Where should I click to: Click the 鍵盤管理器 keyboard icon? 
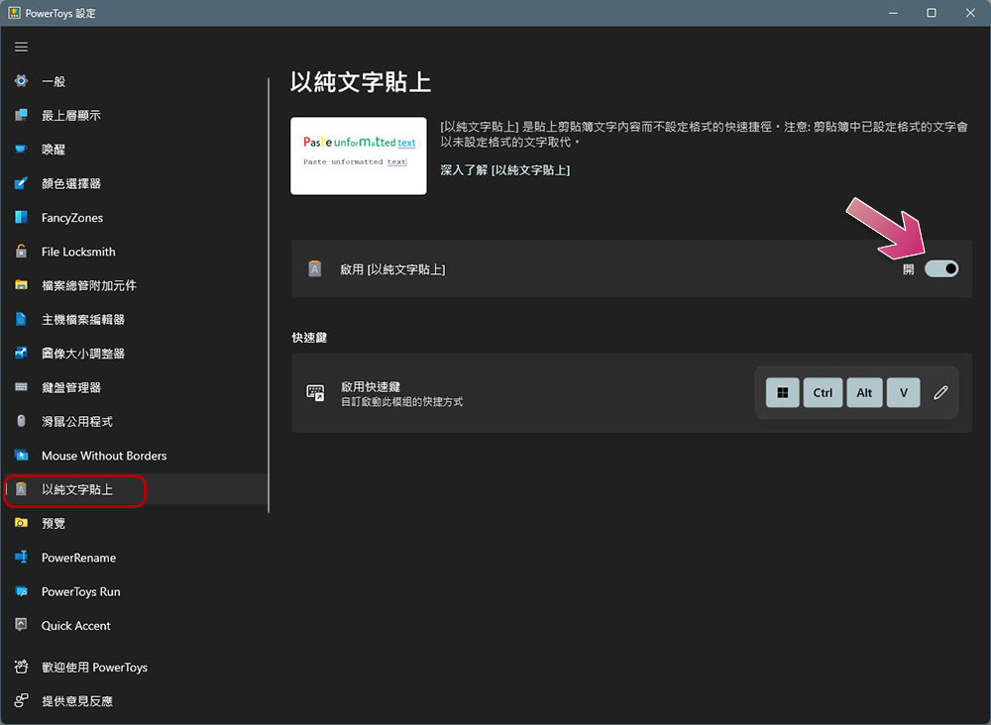pos(21,387)
